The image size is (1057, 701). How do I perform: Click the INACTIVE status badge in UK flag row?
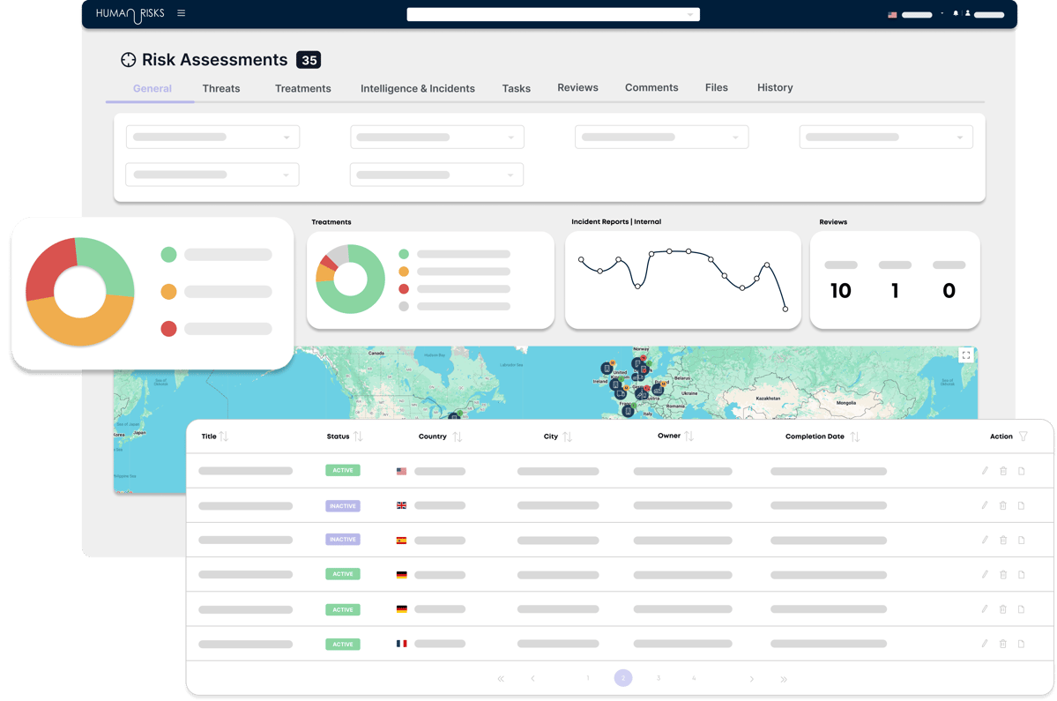342,505
